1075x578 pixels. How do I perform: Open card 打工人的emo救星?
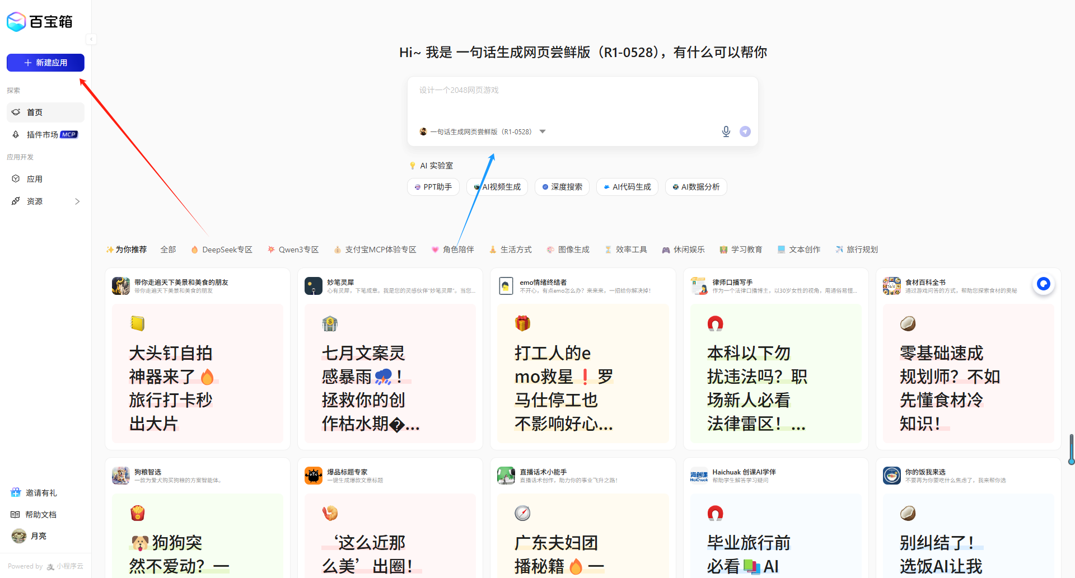click(583, 374)
